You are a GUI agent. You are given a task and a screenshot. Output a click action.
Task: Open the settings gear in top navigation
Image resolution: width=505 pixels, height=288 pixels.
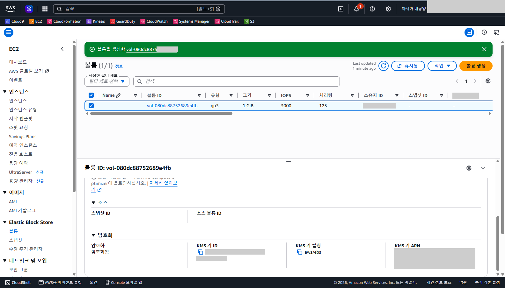(388, 9)
